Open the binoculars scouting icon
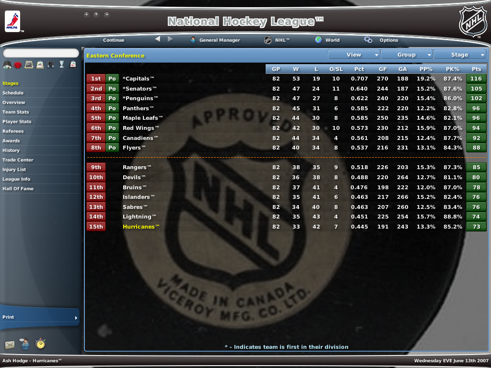 coord(51,65)
